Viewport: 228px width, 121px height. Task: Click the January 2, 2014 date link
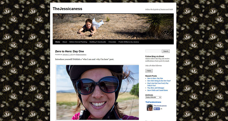(68, 55)
